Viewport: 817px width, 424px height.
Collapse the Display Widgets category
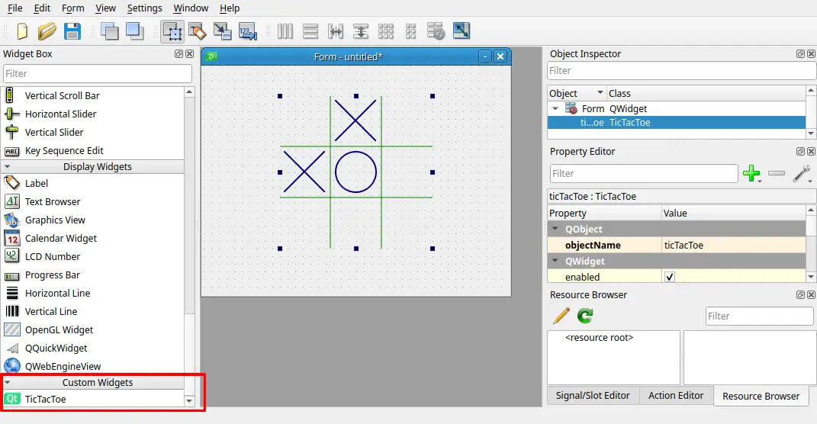(8, 166)
